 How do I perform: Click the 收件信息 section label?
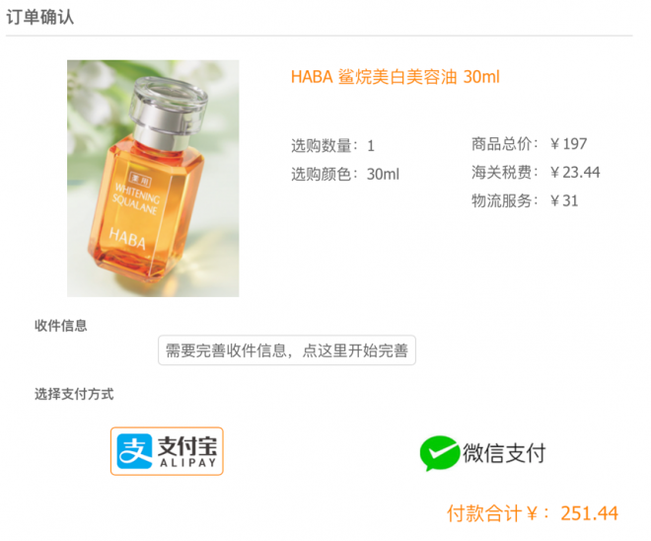tap(61, 326)
